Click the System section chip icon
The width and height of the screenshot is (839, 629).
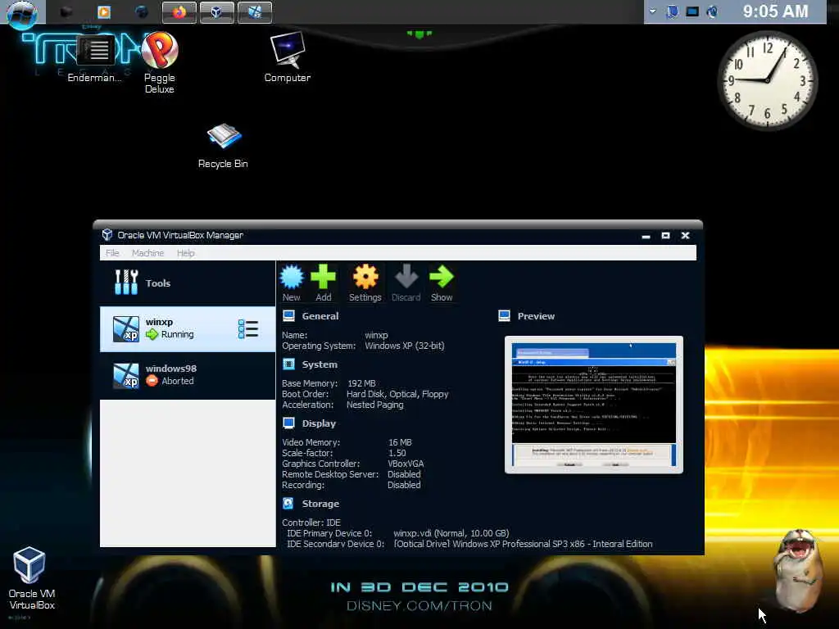point(289,364)
